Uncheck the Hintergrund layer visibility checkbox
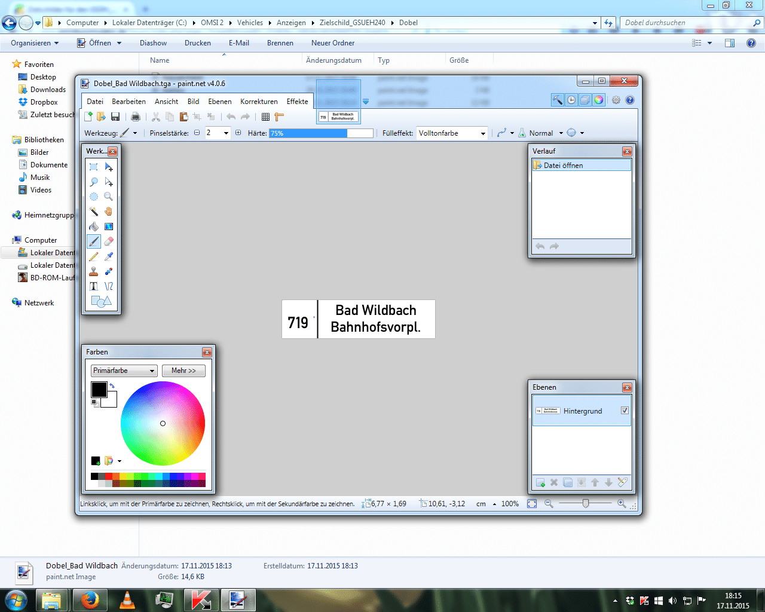Viewport: 765px width, 612px height. click(625, 411)
